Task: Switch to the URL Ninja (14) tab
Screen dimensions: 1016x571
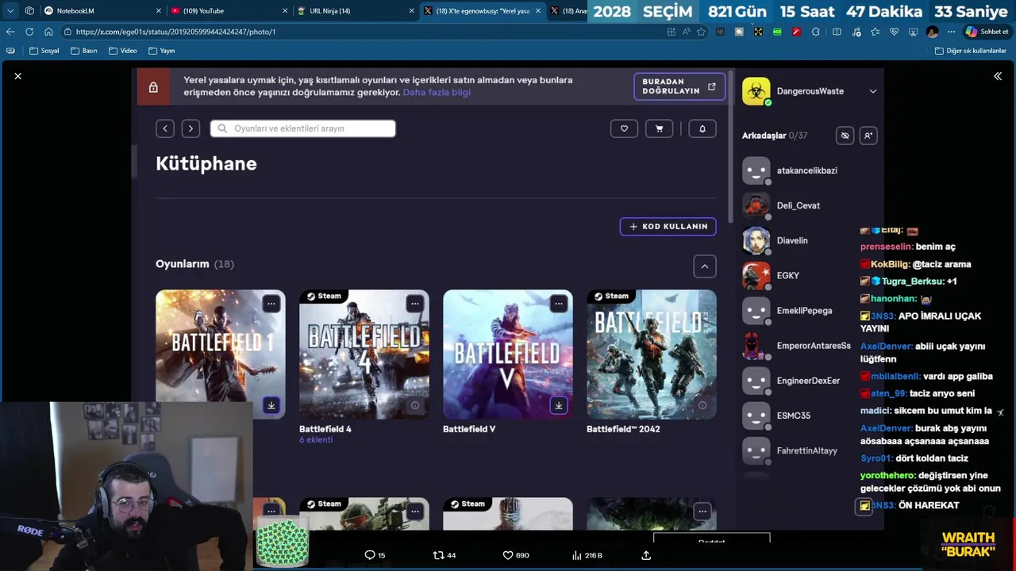Action: [355, 10]
